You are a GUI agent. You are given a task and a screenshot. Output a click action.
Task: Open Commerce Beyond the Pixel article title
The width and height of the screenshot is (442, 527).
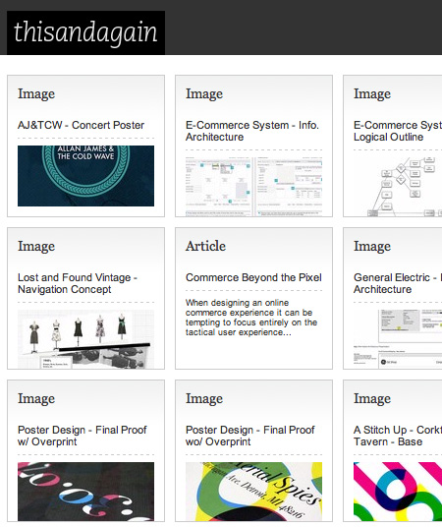tap(253, 277)
